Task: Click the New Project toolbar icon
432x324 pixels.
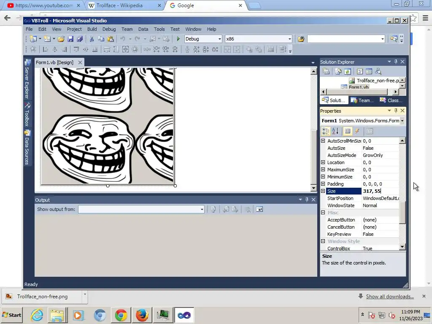Action: point(33,39)
